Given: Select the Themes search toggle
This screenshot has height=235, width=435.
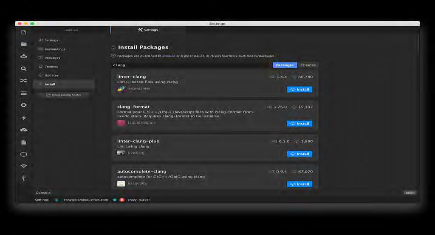Looking at the screenshot, I should (308, 65).
